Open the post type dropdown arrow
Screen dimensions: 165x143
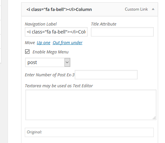pyautogui.click(x=67, y=62)
